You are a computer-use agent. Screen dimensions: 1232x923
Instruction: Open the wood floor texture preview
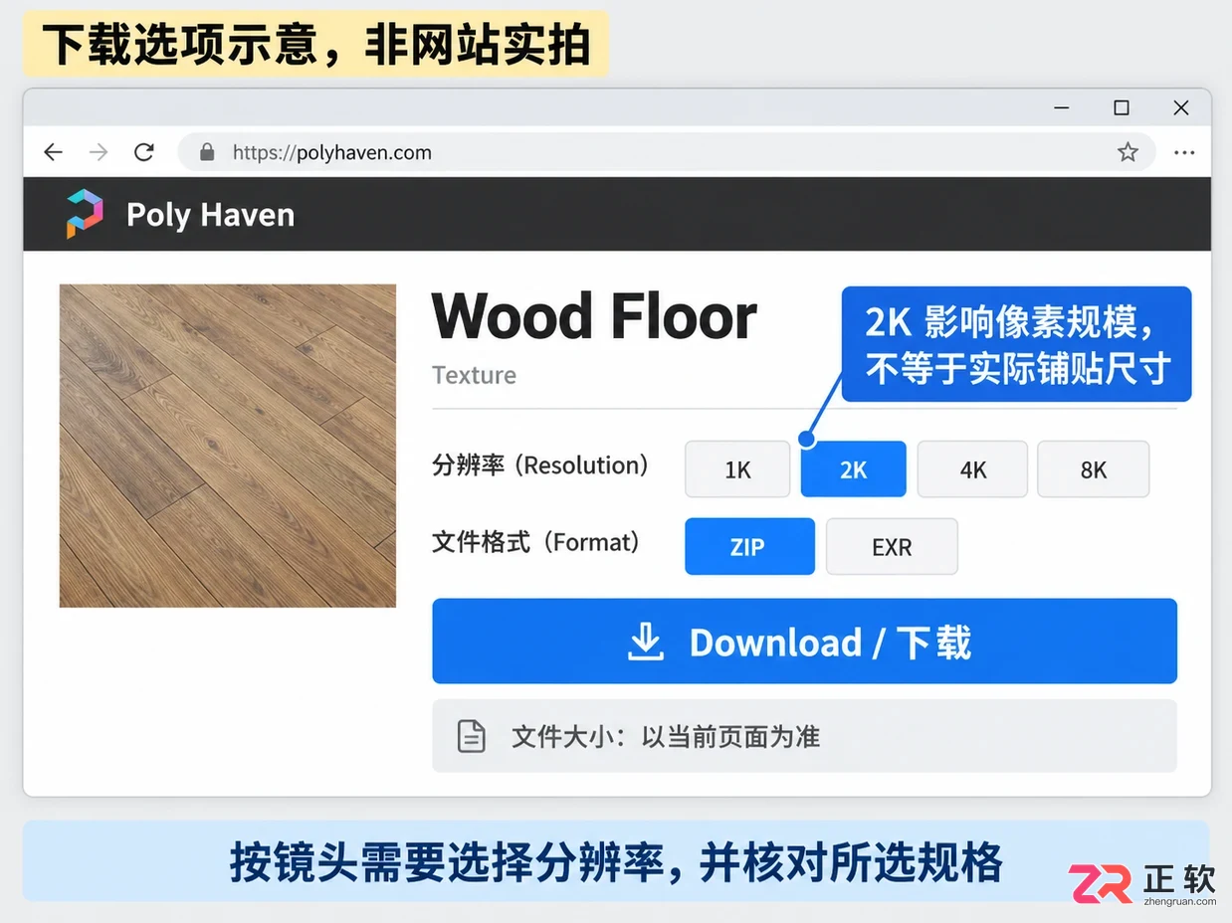228,446
